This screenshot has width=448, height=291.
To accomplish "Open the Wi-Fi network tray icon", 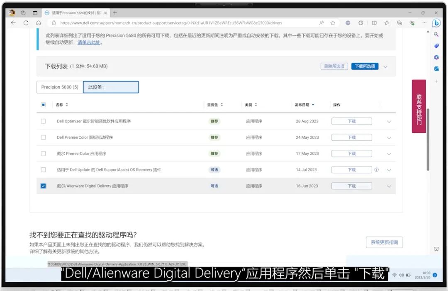I will pyautogui.click(x=394, y=275).
